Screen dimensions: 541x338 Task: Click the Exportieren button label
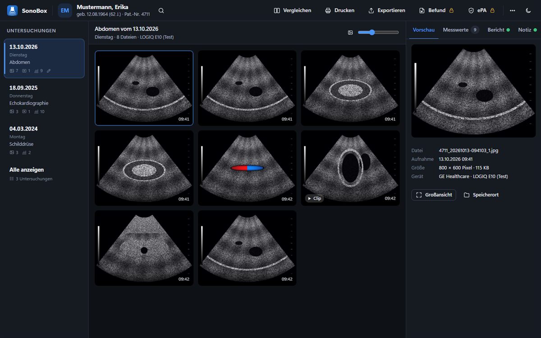[391, 10]
